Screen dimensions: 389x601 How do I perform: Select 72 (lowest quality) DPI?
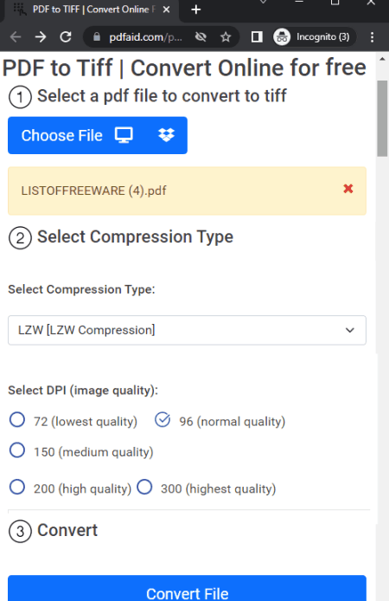[x=17, y=419]
